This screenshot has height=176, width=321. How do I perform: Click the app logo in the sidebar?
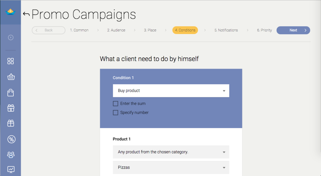[11, 12]
